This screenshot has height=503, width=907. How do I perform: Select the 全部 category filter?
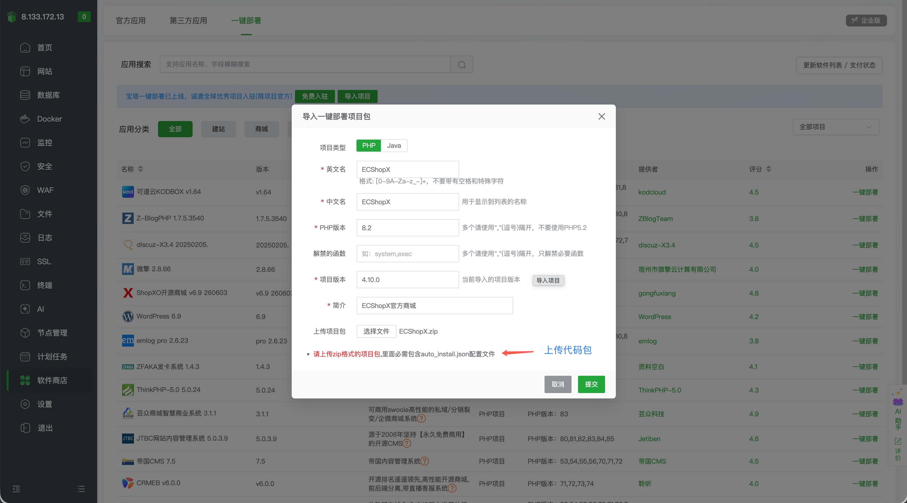point(175,129)
